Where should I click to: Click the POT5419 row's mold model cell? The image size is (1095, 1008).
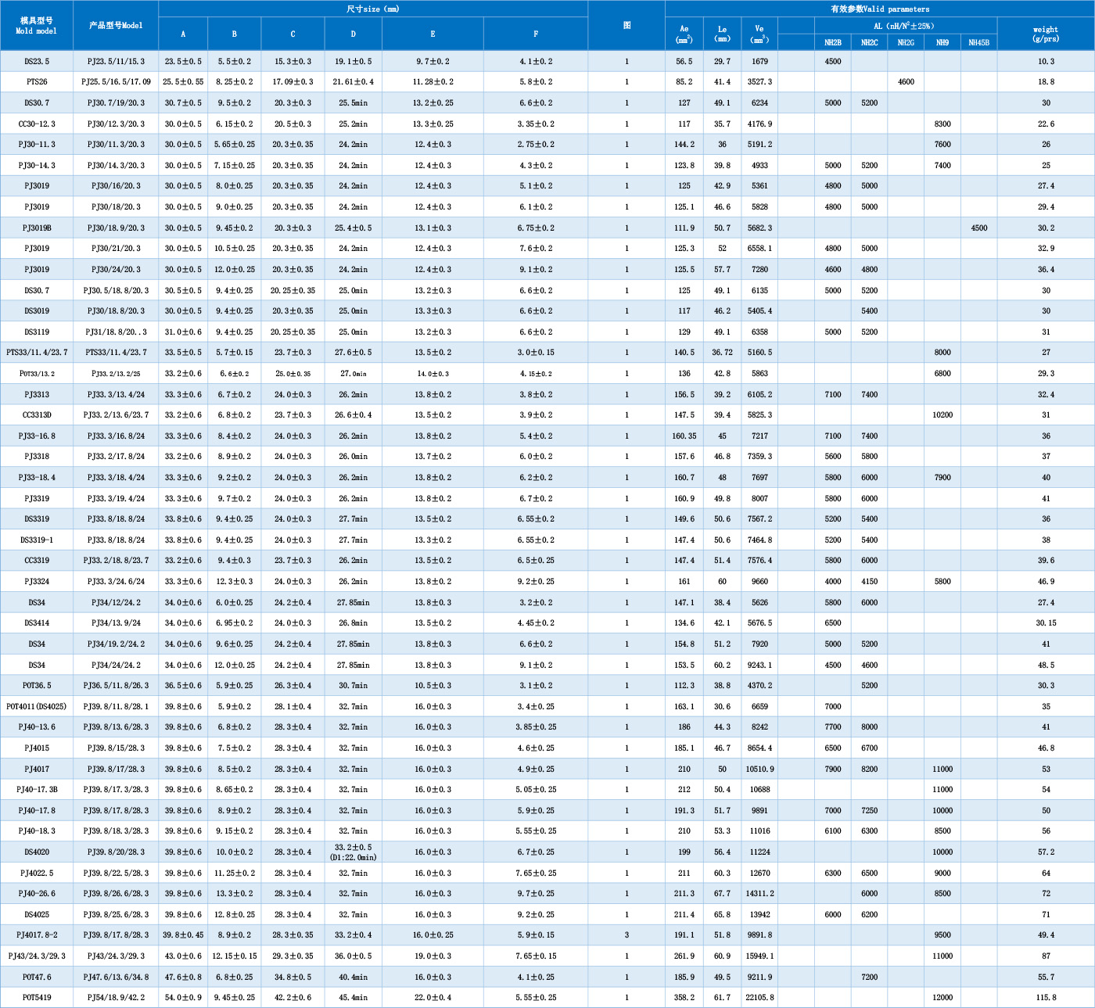tap(37, 998)
